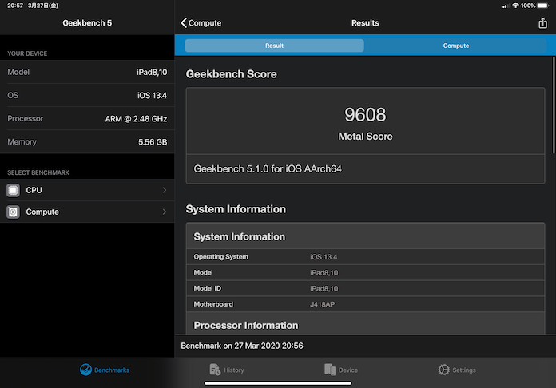
Task: Switch to the Compute segment tab
Action: 456,46
